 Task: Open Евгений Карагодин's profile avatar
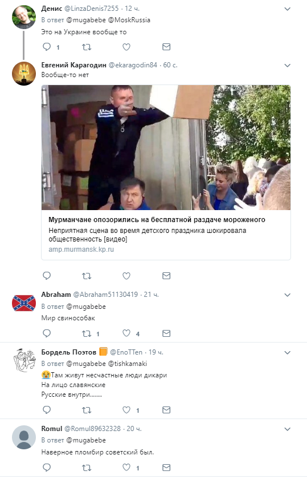(x=24, y=74)
